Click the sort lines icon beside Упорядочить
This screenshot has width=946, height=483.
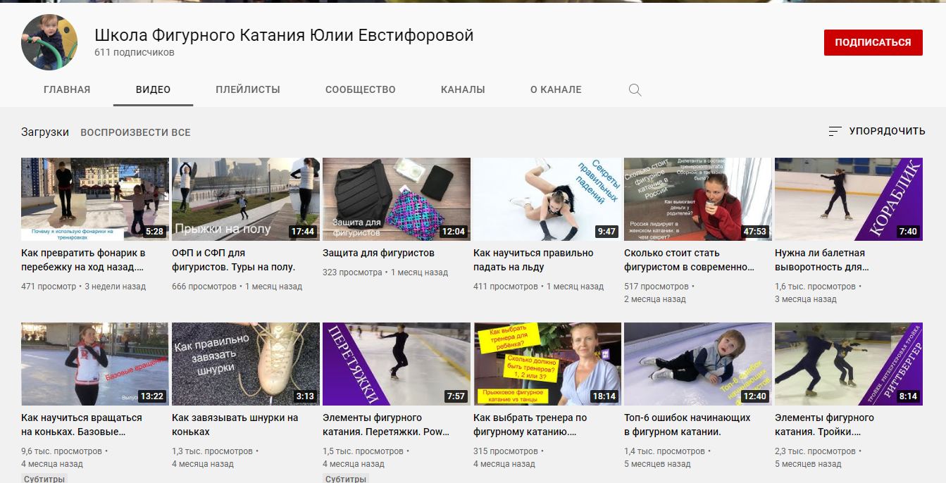[x=835, y=132]
